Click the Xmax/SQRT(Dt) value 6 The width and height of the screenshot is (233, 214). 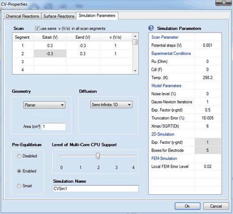click(x=207, y=126)
